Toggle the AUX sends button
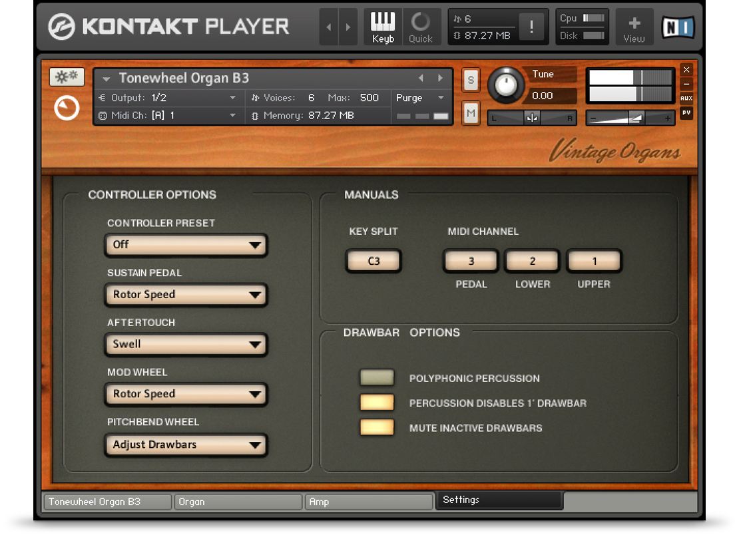The height and width of the screenshot is (537, 739). point(686,98)
